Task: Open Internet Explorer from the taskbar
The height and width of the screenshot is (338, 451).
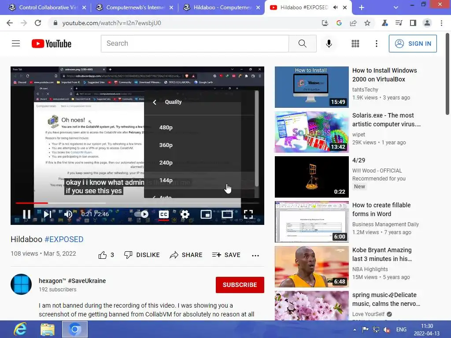Action: coord(20,329)
